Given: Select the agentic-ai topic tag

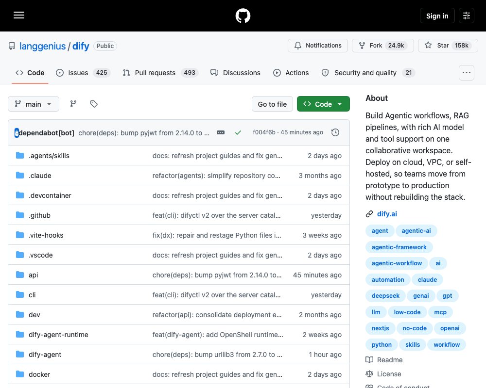Looking at the screenshot, I should [416, 231].
